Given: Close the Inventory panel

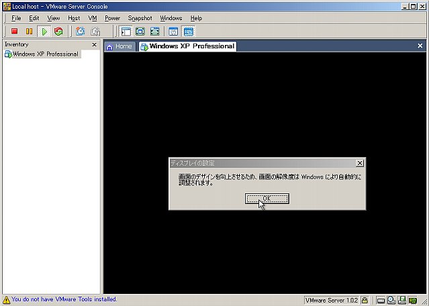Looking at the screenshot, I should (95, 44).
